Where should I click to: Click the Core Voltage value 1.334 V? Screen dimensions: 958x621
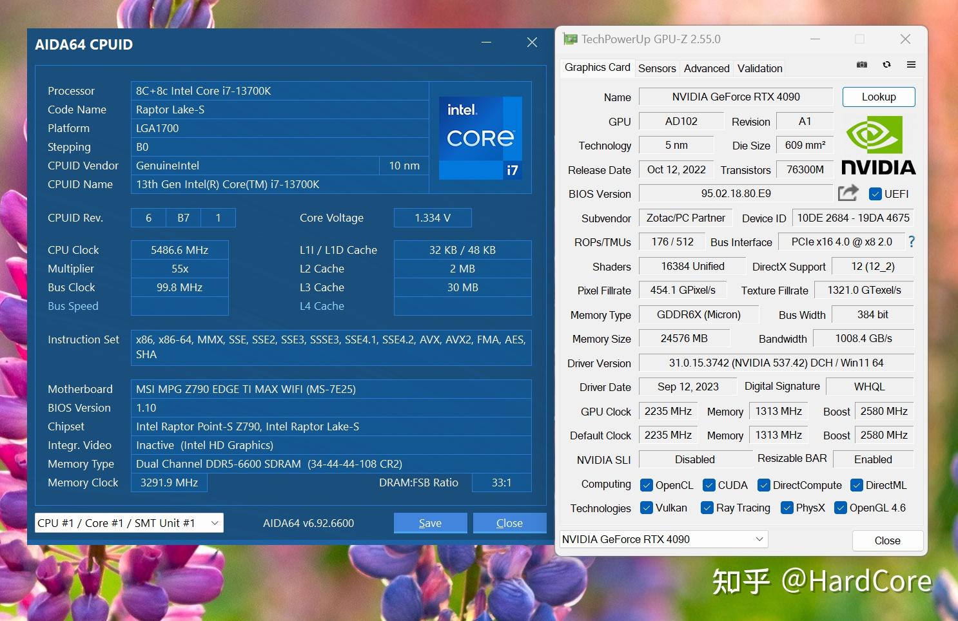click(433, 218)
